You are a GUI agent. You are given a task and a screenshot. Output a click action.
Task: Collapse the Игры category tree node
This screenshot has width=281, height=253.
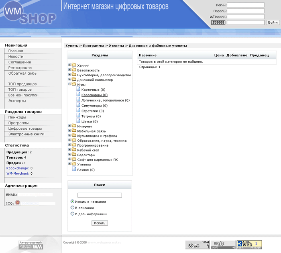tap(69, 84)
